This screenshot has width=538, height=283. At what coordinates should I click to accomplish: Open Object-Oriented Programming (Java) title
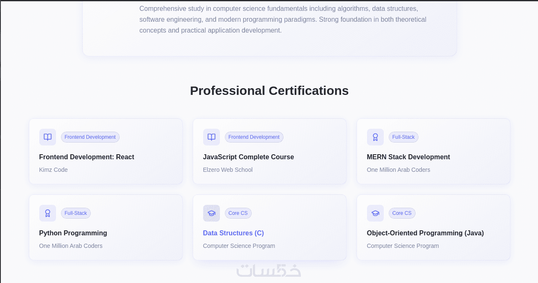(x=425, y=233)
